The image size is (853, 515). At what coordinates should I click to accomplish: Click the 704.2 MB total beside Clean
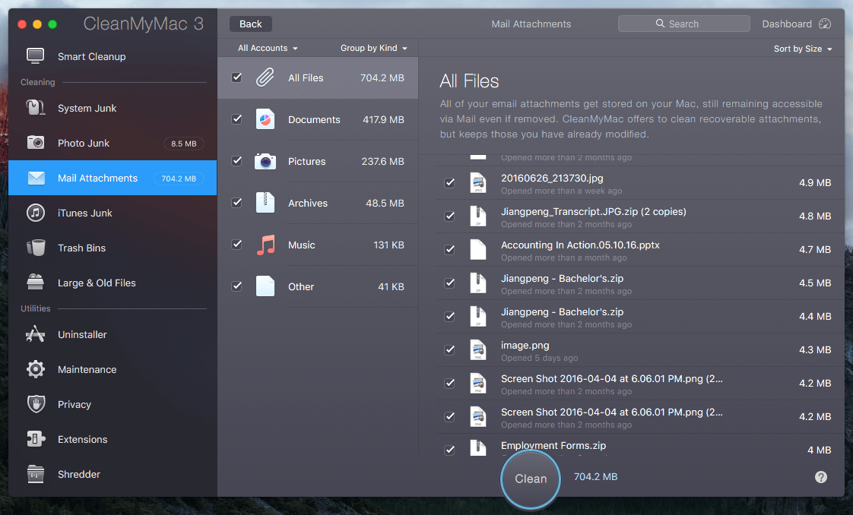pos(596,476)
